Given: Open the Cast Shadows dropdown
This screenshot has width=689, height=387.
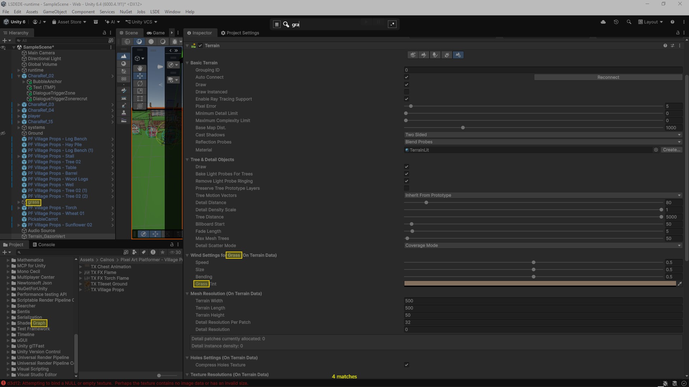Looking at the screenshot, I should pos(543,135).
